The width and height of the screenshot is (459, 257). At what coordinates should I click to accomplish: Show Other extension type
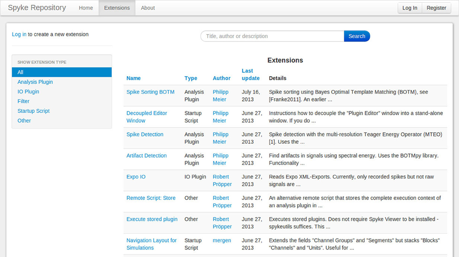24,120
